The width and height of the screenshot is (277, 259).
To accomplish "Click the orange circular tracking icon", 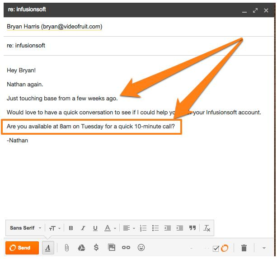I will click(224, 248).
